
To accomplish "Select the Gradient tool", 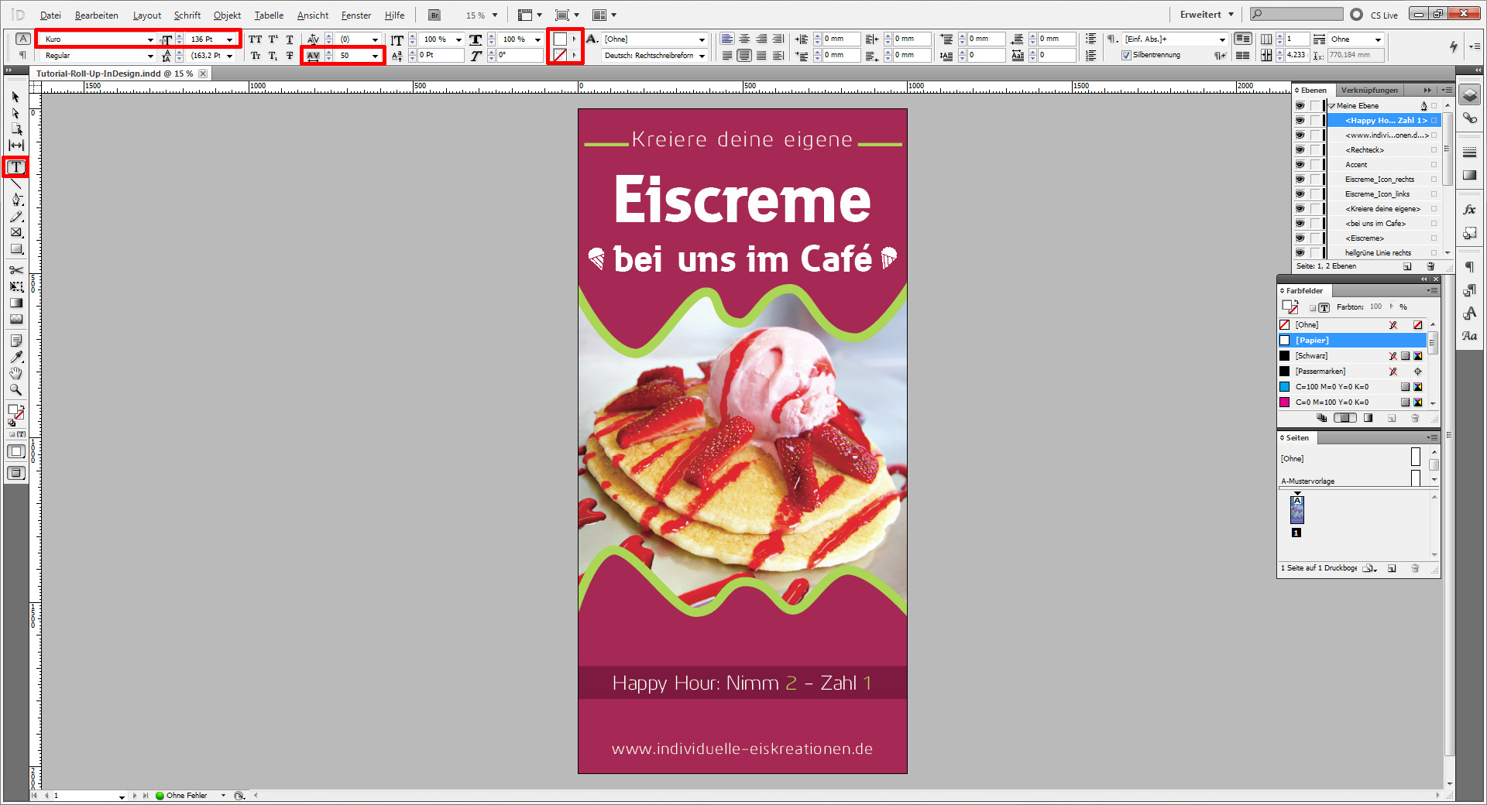I will 15,303.
